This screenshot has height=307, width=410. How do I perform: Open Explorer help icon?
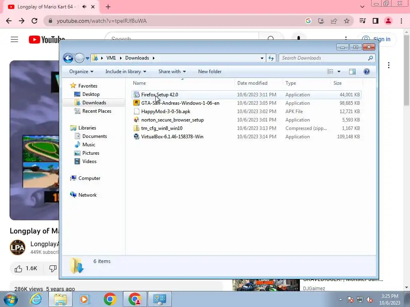[367, 72]
